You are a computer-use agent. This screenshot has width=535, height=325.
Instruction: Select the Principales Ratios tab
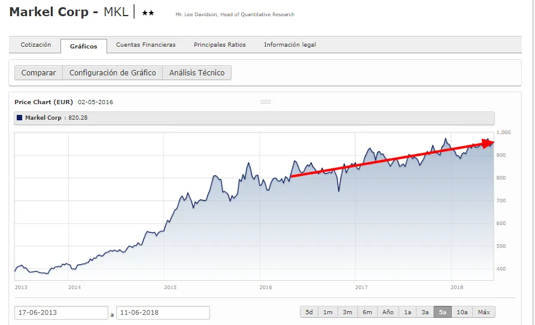[x=220, y=45]
